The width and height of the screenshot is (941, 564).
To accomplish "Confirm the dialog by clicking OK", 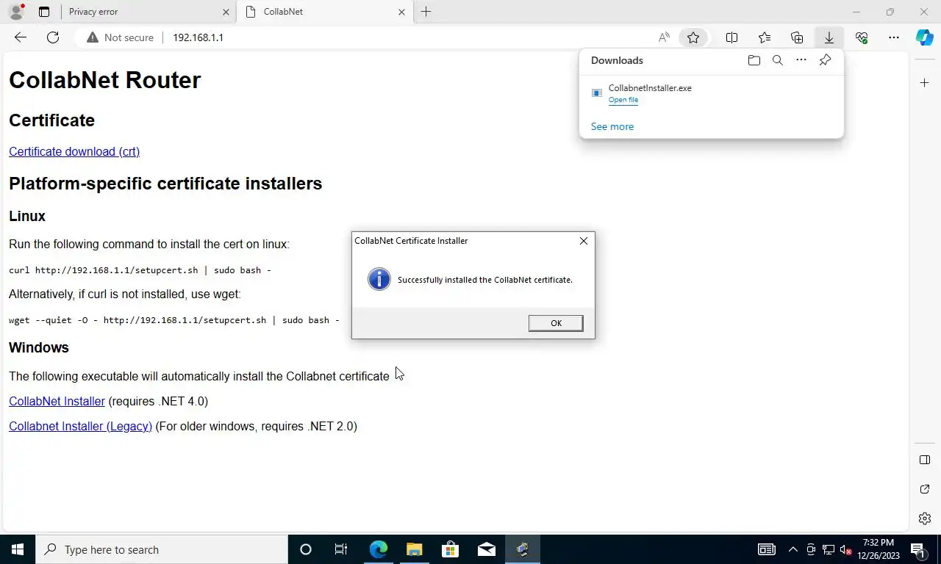I will 556,323.
